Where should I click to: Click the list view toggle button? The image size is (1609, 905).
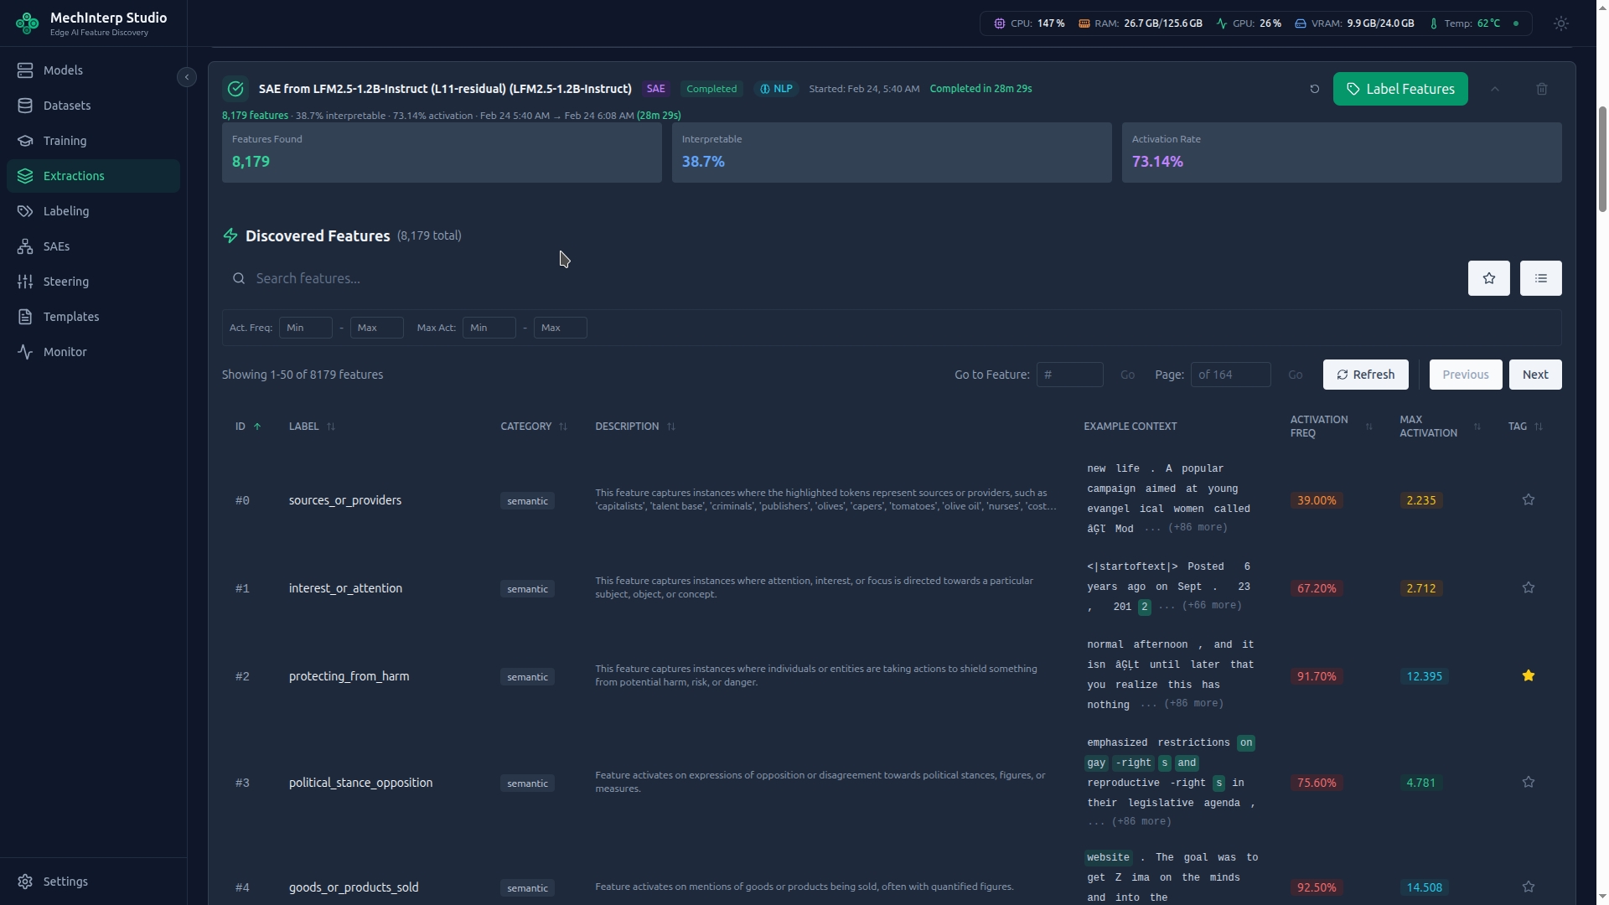[1541, 278]
